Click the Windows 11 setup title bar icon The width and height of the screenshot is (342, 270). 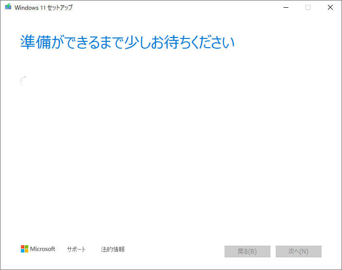coord(8,7)
